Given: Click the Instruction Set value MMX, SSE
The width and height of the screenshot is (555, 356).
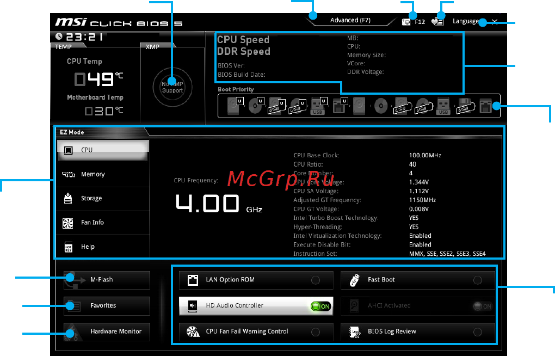Looking at the screenshot, I should click(x=447, y=254).
